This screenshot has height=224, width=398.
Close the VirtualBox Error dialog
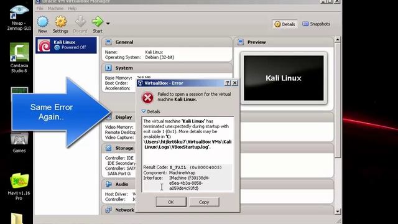coord(235,83)
